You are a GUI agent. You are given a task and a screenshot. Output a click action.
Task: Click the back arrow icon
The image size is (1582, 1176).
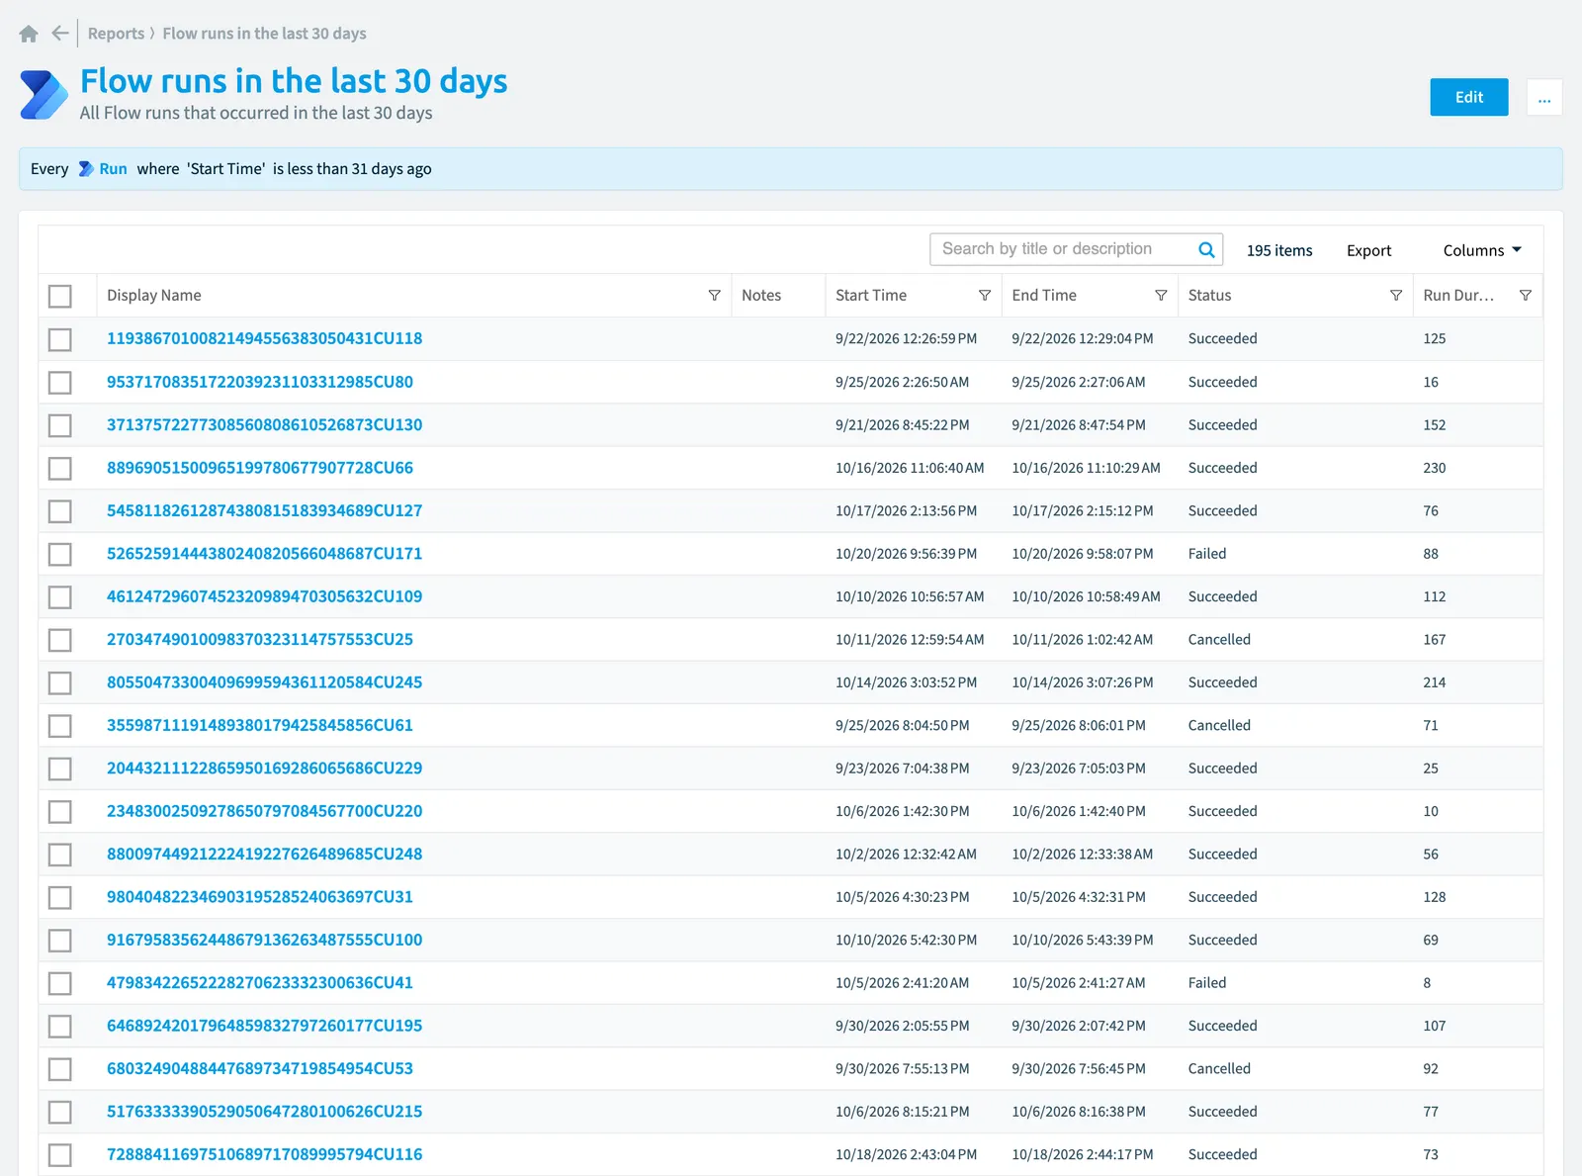point(60,34)
